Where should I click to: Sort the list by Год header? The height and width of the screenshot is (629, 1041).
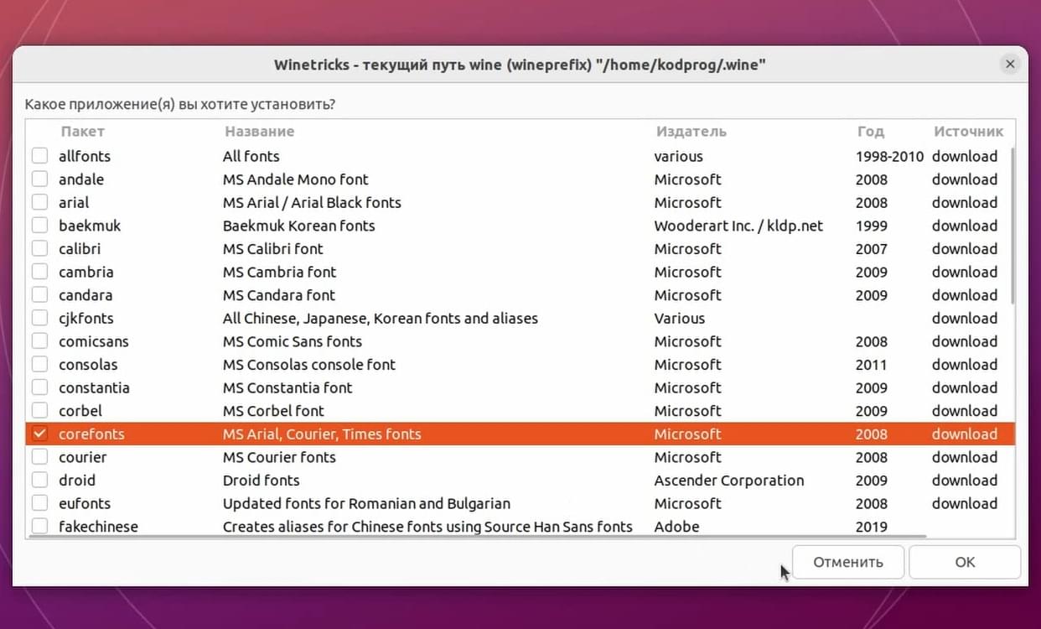click(871, 132)
